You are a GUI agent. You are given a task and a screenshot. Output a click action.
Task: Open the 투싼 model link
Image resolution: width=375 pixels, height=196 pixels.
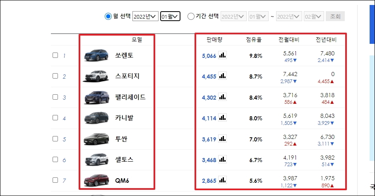pos(121,139)
